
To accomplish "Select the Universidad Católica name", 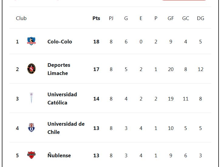I will click(x=62, y=98).
